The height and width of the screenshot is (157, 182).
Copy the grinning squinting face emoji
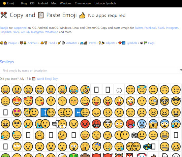coord(51,90)
